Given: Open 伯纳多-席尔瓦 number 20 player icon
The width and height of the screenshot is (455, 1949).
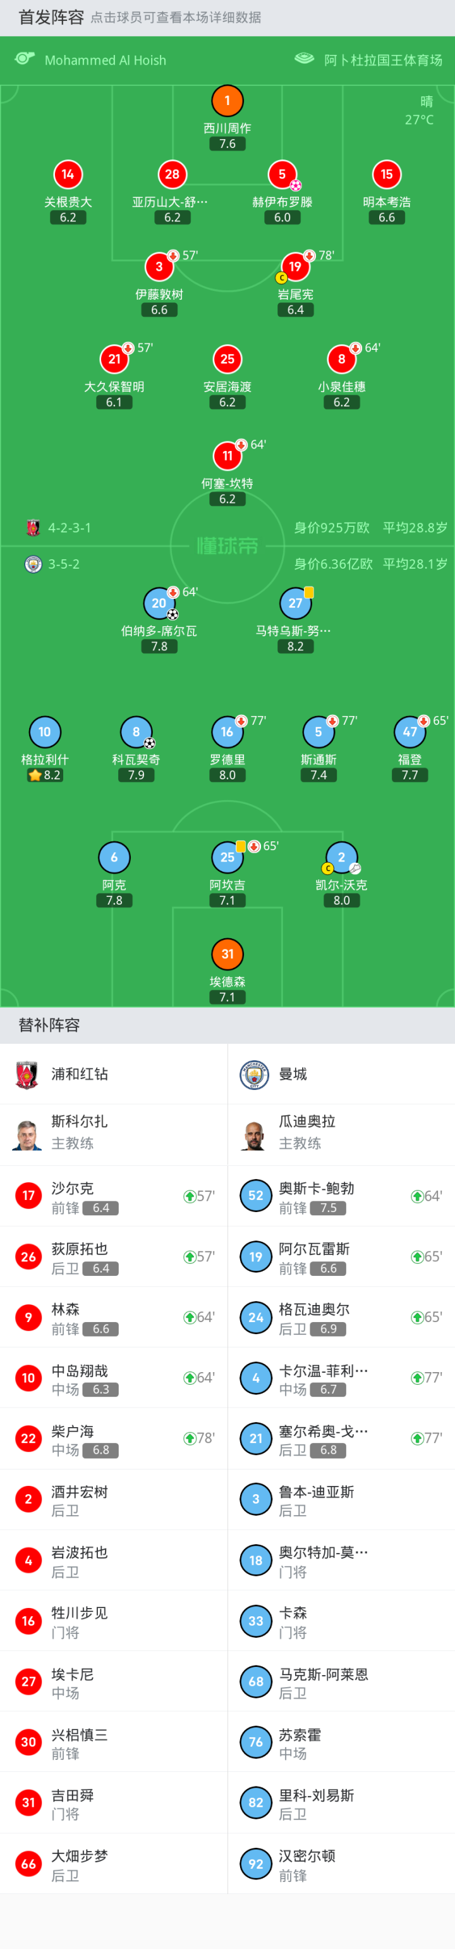Looking at the screenshot, I should tap(159, 603).
